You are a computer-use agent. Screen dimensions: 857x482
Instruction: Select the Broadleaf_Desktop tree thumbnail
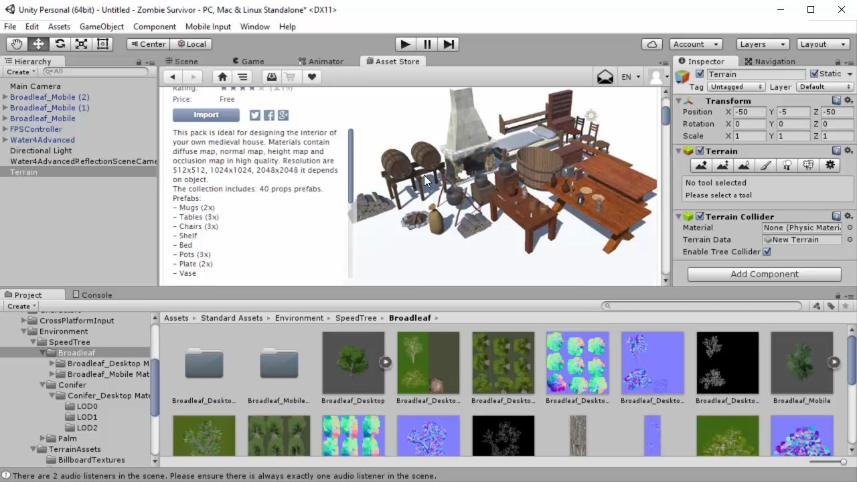click(x=354, y=363)
